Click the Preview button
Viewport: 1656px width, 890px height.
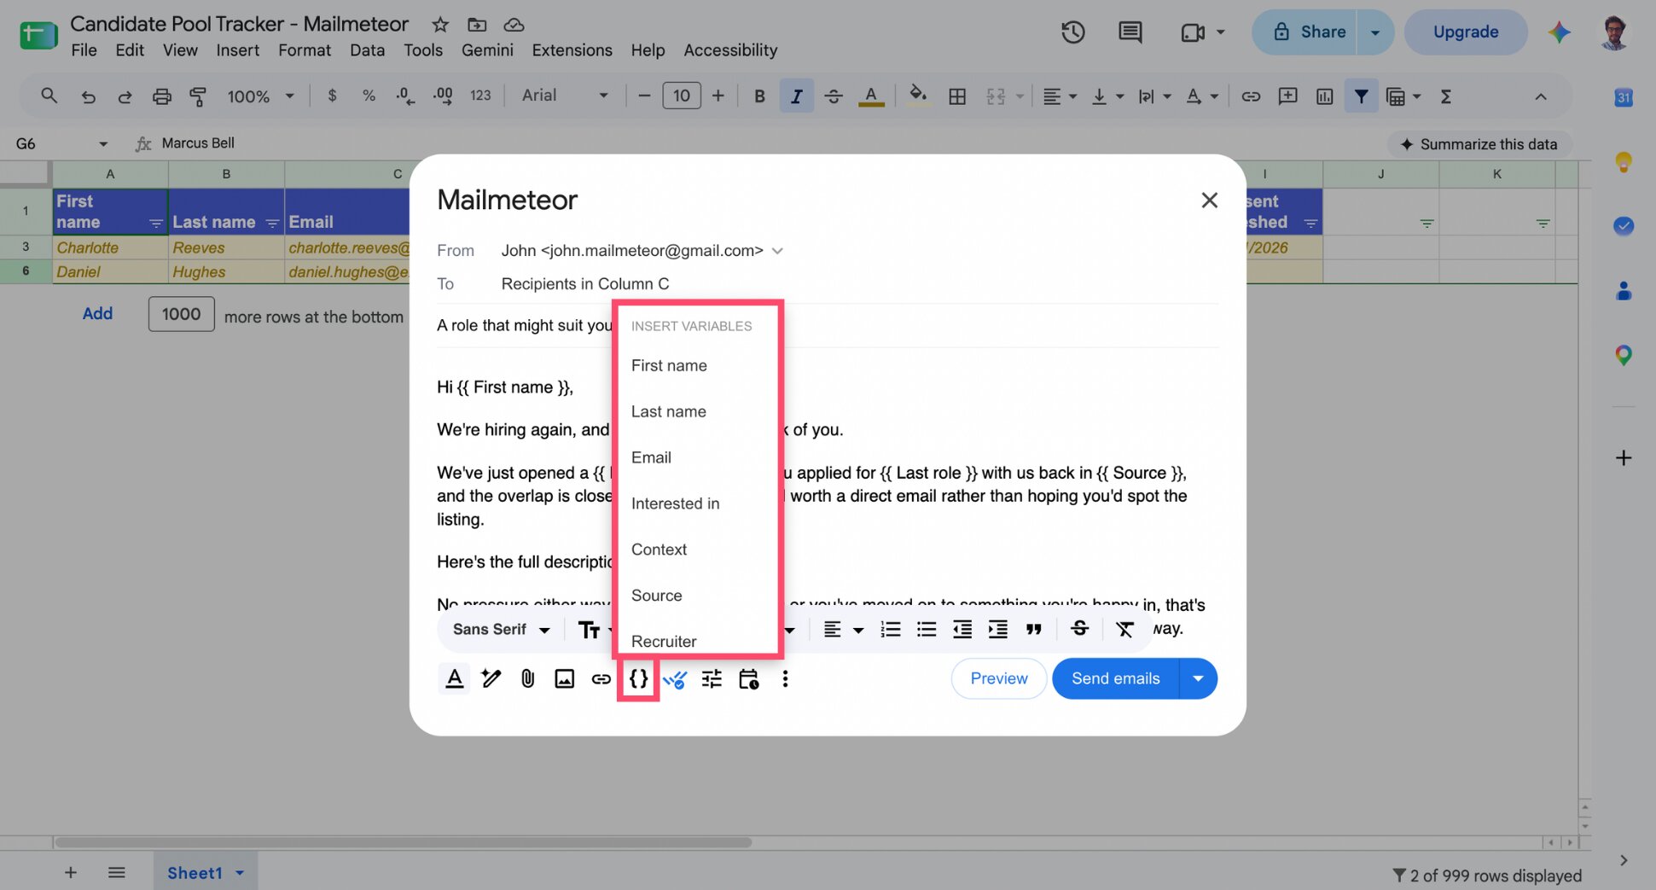(998, 678)
